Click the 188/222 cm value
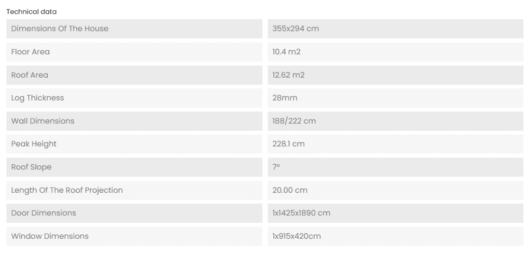531x258 pixels. 294,121
